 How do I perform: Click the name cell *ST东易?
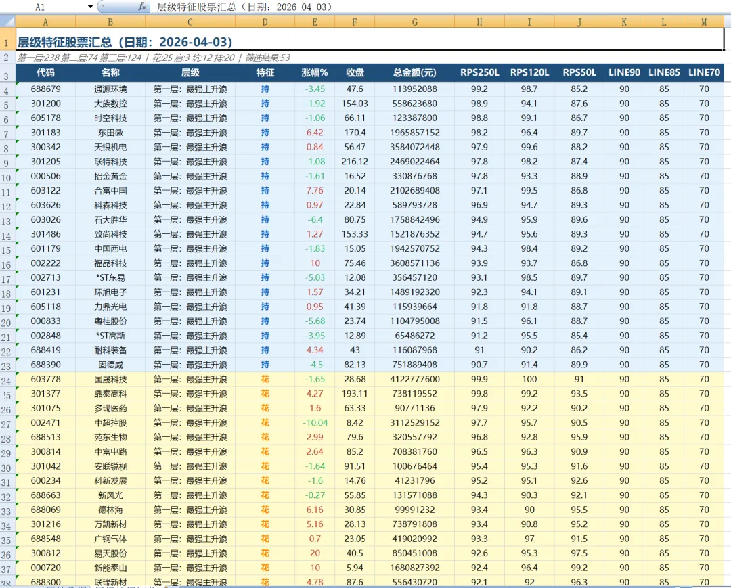pyautogui.click(x=110, y=277)
